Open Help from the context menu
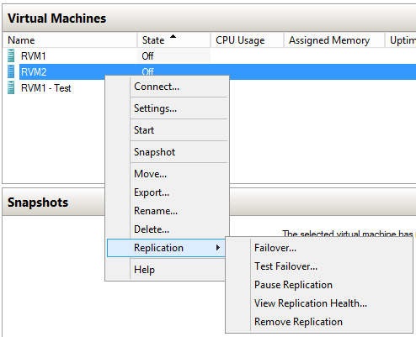Viewport: 416px width, 337px height. coord(166,270)
